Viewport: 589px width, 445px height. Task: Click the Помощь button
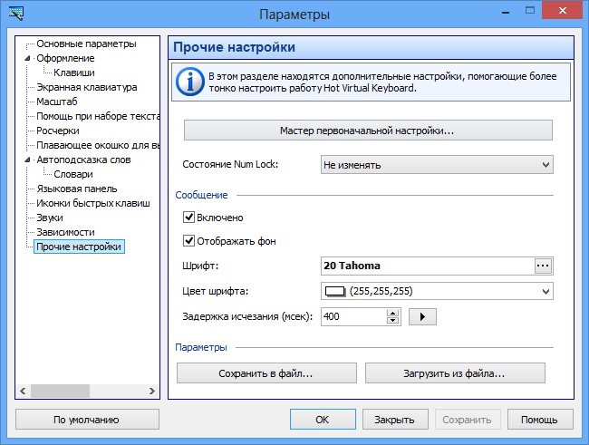coord(540,420)
